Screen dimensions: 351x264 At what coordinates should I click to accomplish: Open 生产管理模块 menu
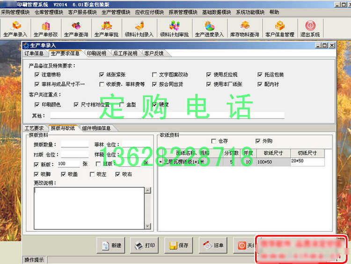click(116, 12)
